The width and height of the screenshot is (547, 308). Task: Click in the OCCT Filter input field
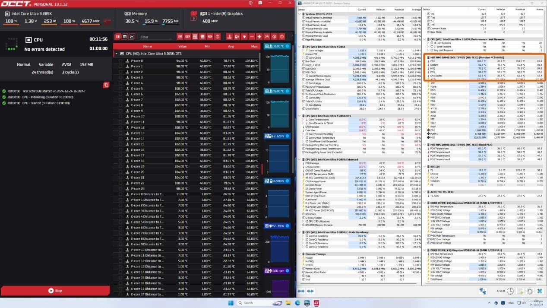155,37
